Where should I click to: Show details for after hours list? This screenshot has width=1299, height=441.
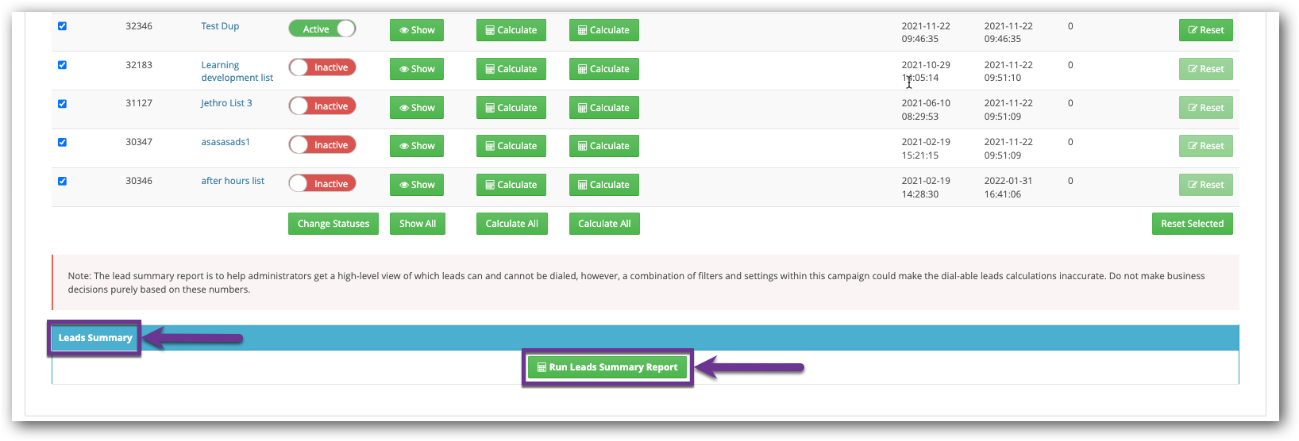(417, 185)
